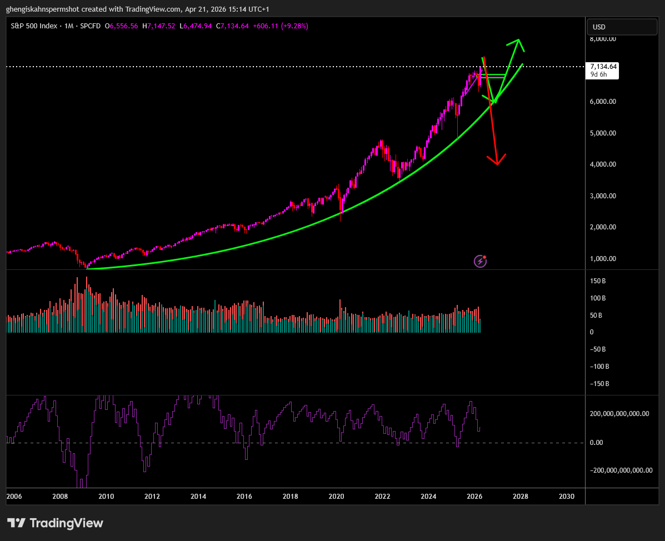Click the 1,000.00 price axis label

603,259
